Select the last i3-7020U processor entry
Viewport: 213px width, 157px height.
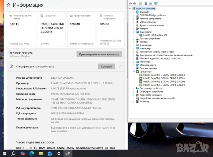(x=164, y=85)
